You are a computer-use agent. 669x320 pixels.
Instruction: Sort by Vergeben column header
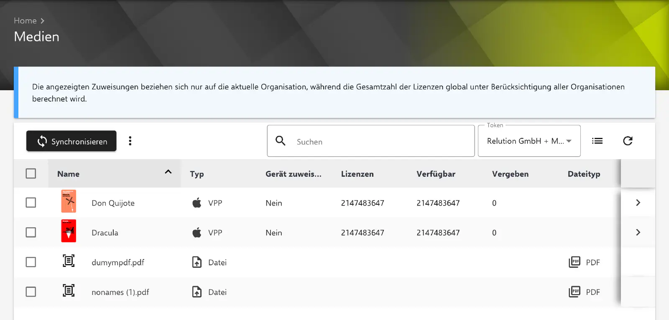click(510, 174)
